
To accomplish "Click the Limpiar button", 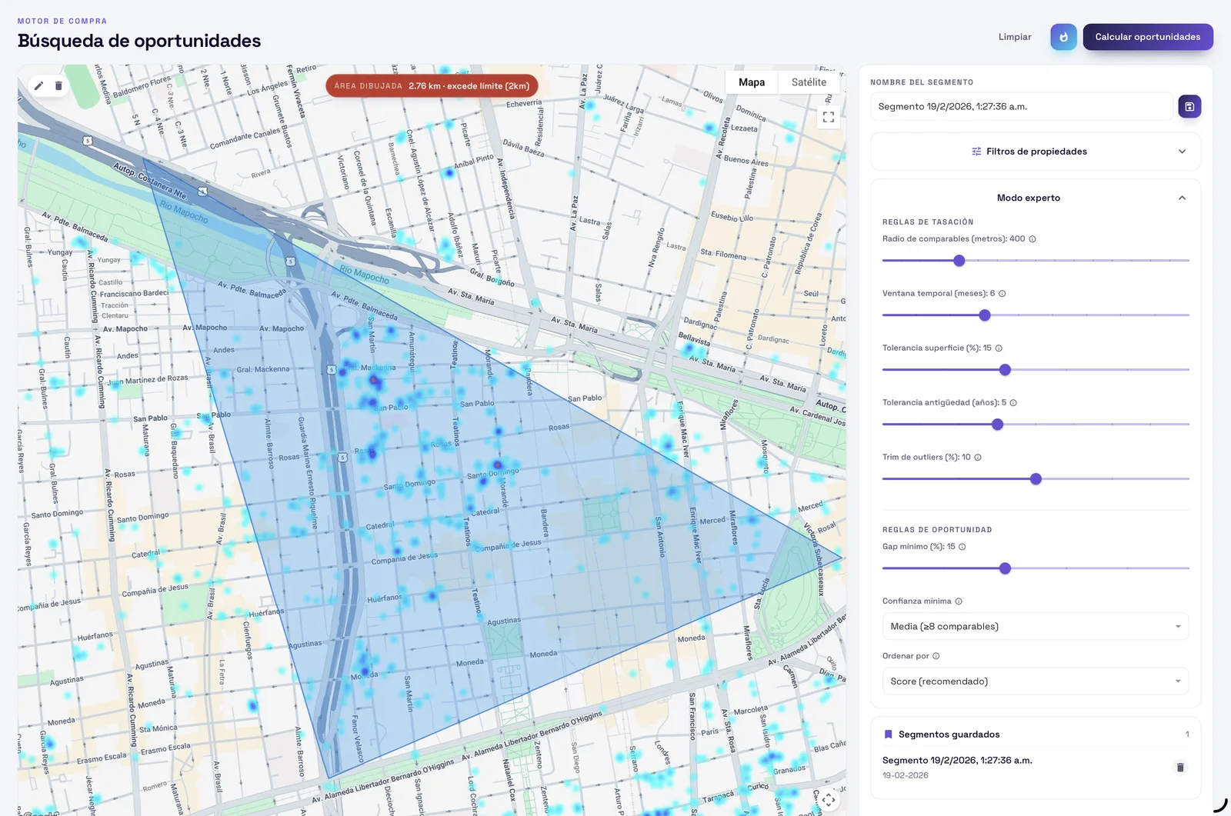I will pos(1015,37).
